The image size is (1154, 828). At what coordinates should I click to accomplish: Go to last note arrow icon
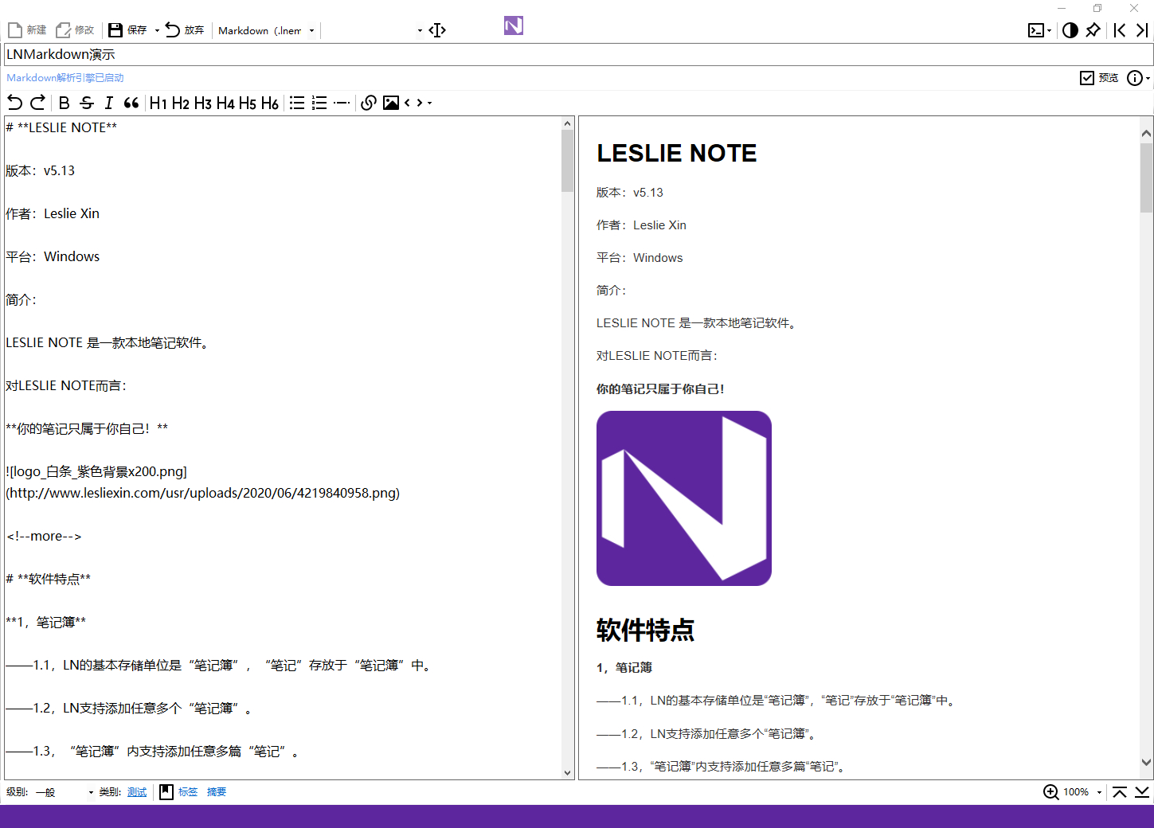(x=1142, y=30)
